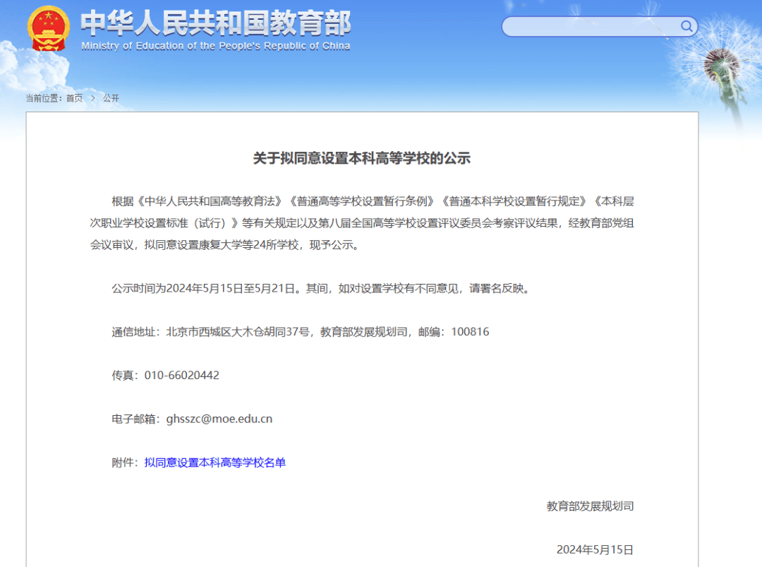Click the 教育部发展规划司 signature
The width and height of the screenshot is (762, 567).
(591, 506)
